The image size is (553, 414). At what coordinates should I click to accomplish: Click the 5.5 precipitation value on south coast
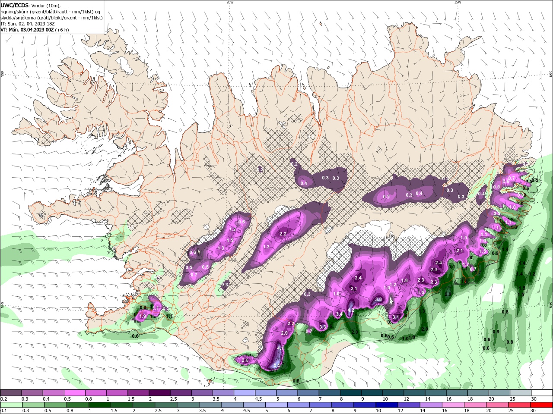tap(277, 365)
